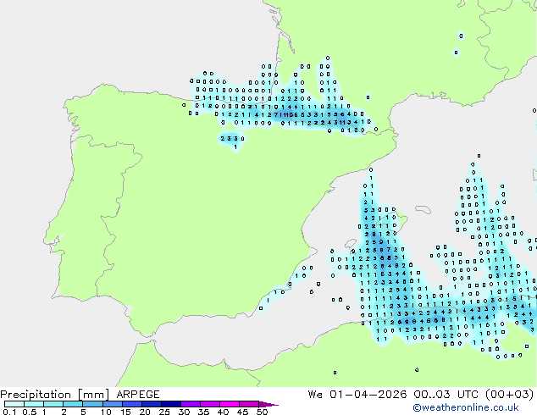
Task: Click the isolated "2 3 3 0" precipitation values in northern Spain
Action: (233, 139)
